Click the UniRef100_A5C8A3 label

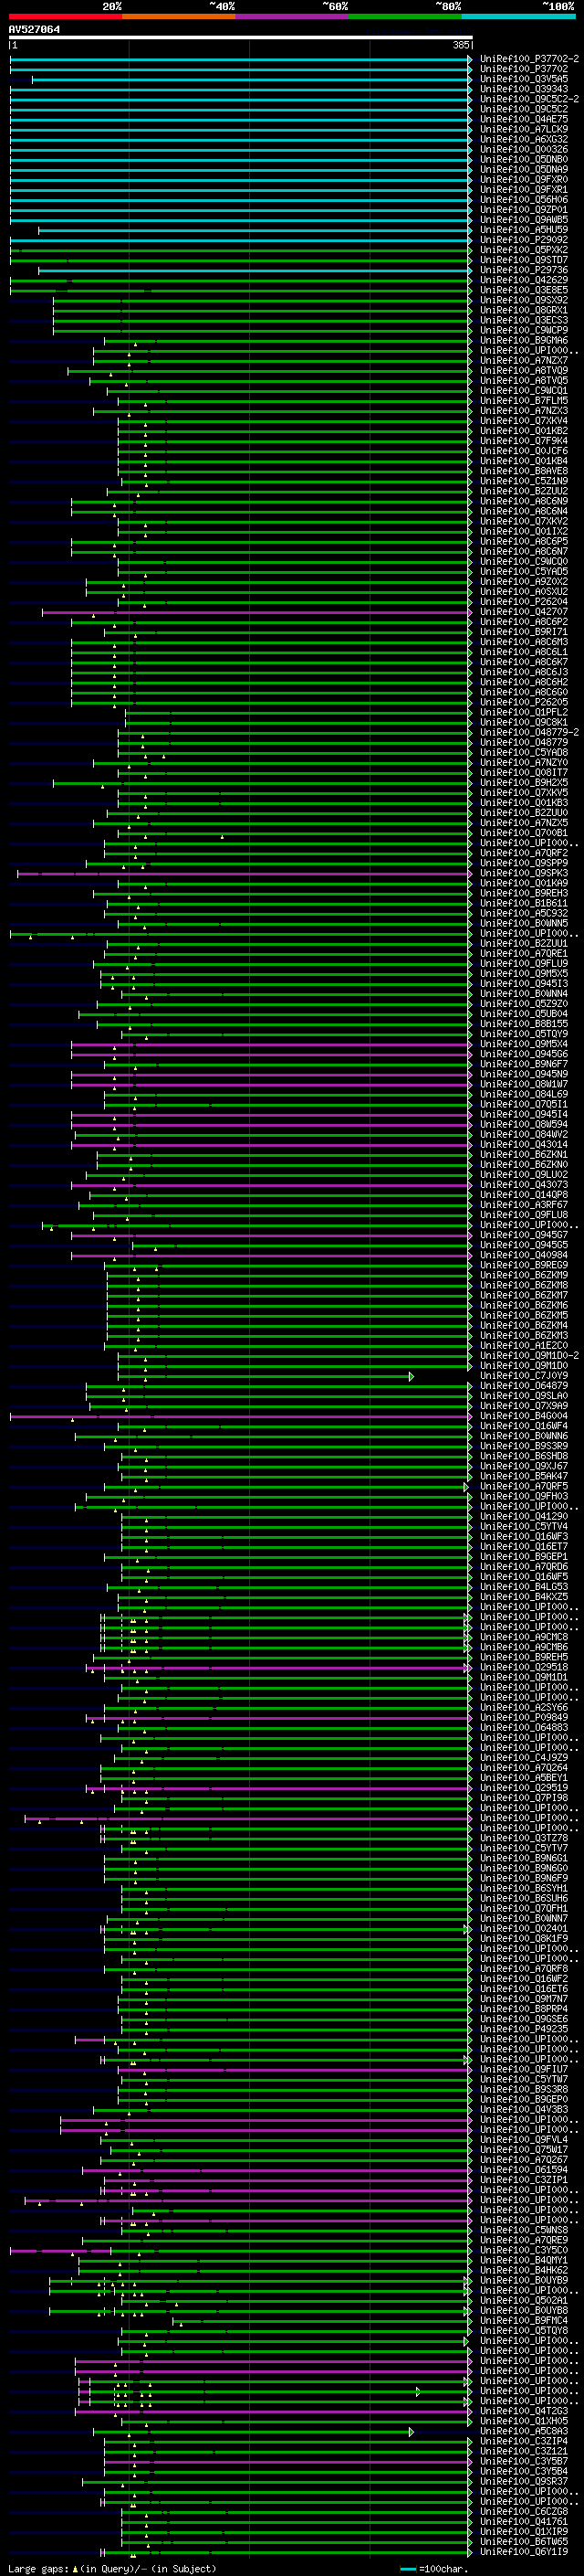point(524,2431)
